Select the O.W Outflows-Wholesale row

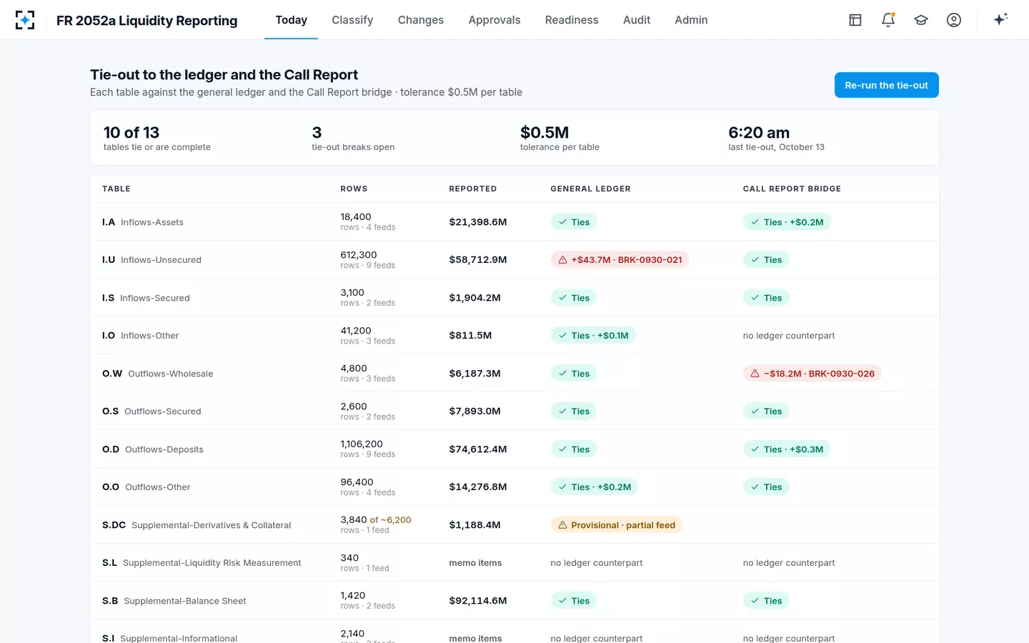514,373
